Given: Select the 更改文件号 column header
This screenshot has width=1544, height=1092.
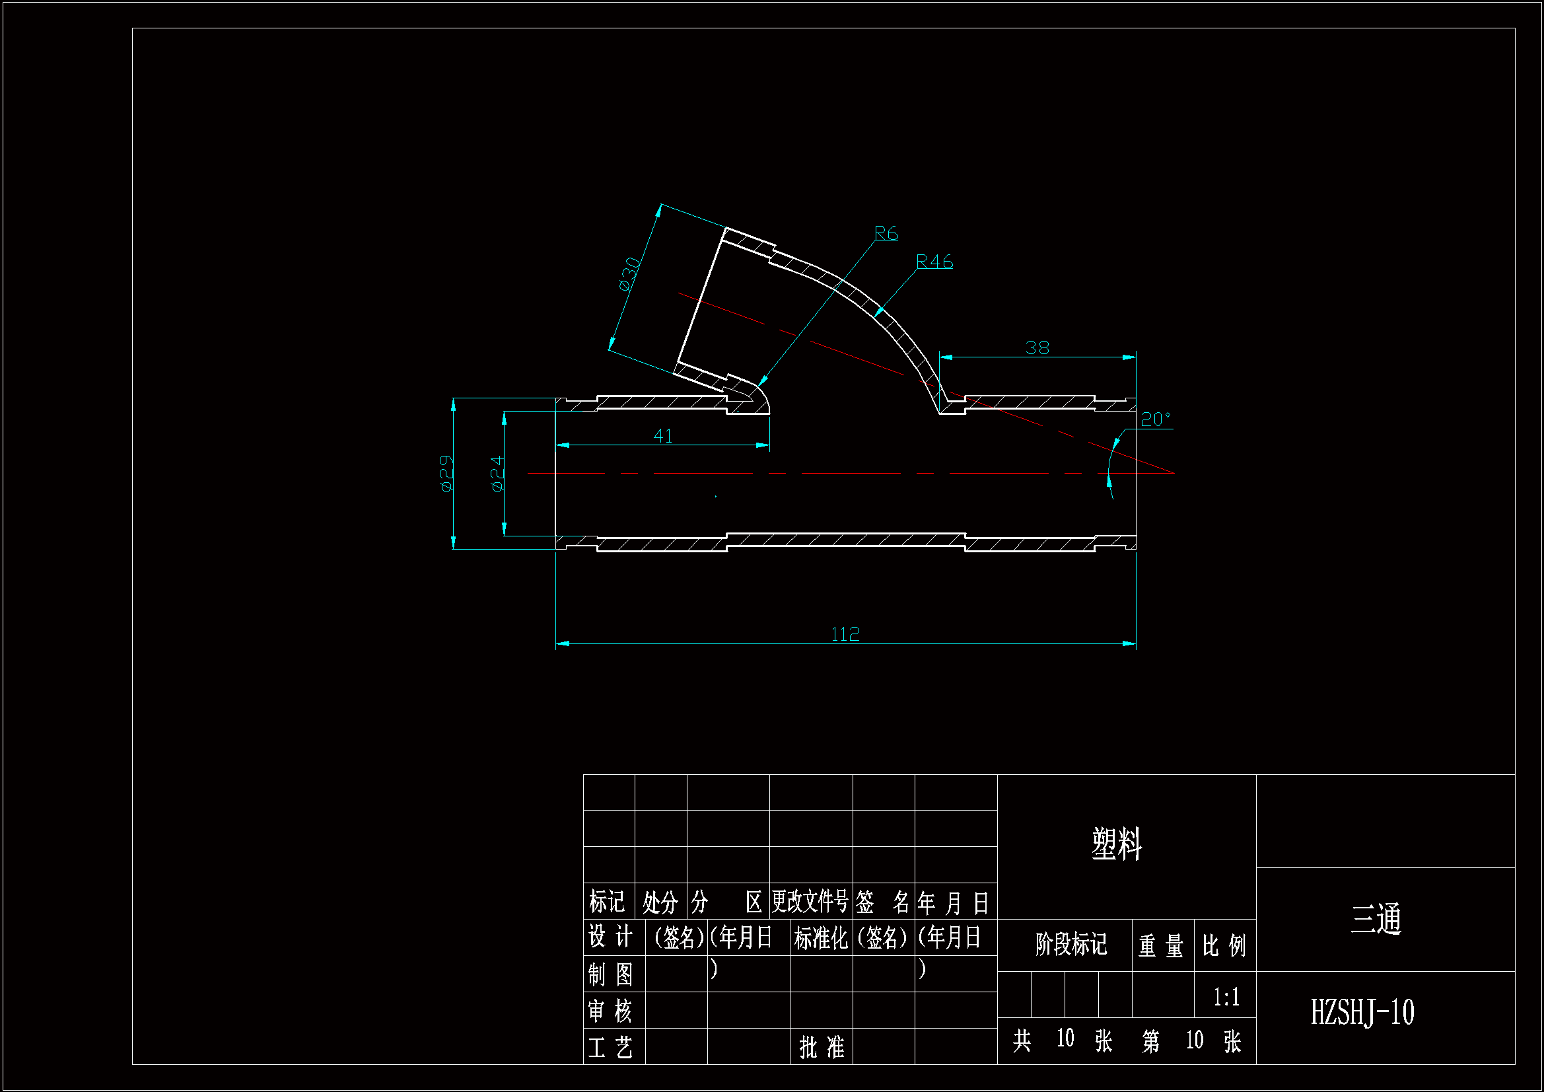Looking at the screenshot, I should point(810,901).
